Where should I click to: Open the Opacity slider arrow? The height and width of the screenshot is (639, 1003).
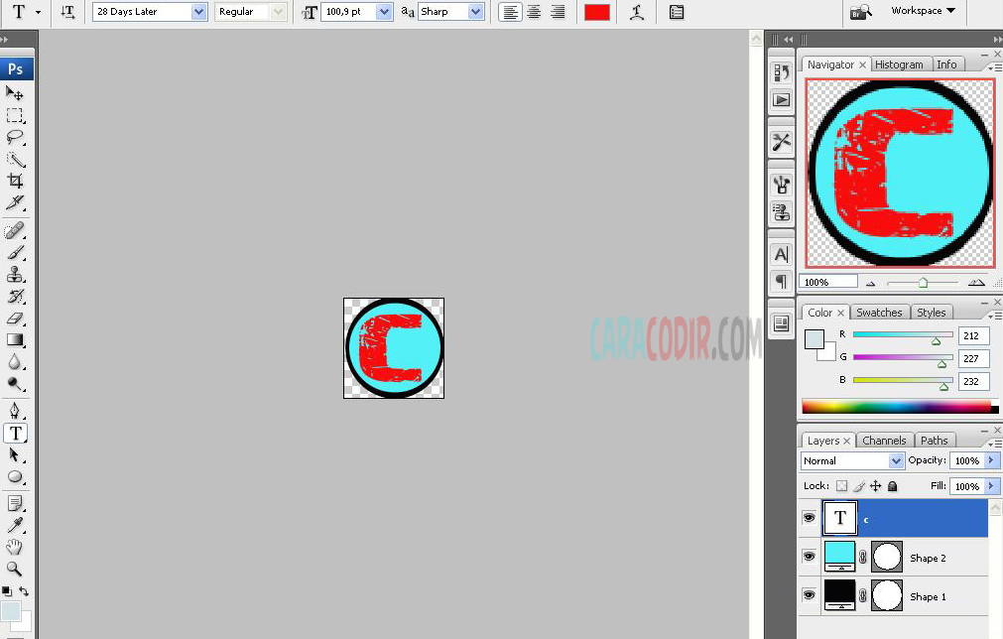point(991,459)
